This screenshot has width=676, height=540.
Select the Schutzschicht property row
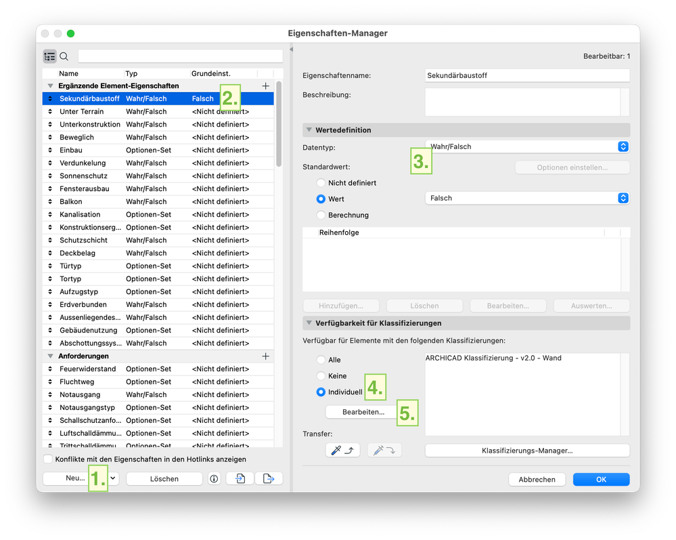point(158,240)
